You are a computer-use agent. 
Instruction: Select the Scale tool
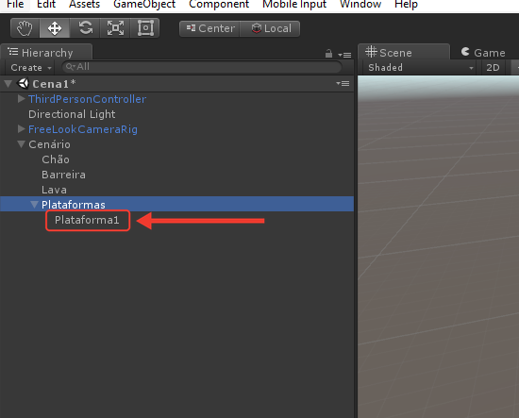tap(115, 28)
